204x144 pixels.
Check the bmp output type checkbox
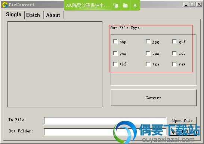pyautogui.click(x=115, y=42)
